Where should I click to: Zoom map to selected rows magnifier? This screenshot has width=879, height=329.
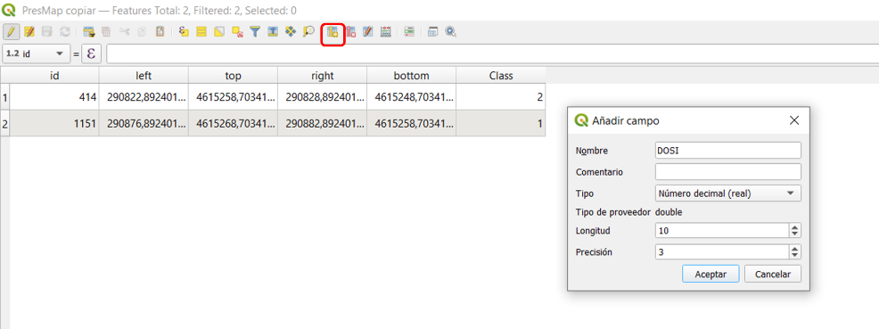pos(308,32)
